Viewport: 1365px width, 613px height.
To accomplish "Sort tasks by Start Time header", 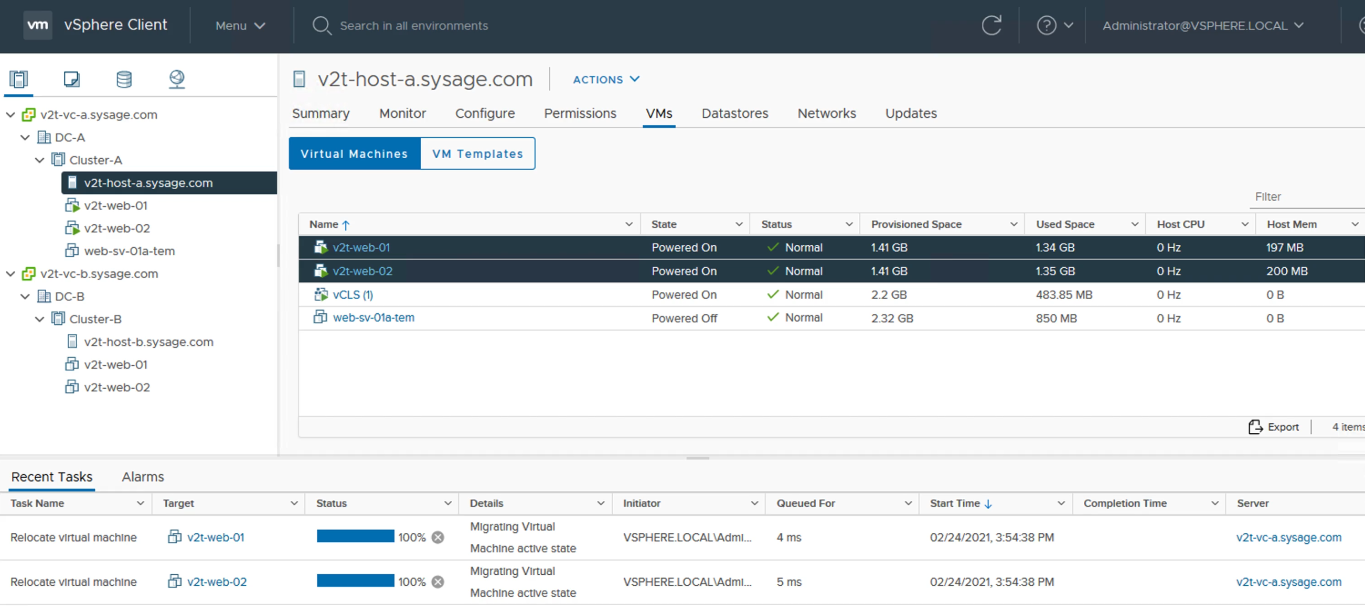I will coord(955,503).
